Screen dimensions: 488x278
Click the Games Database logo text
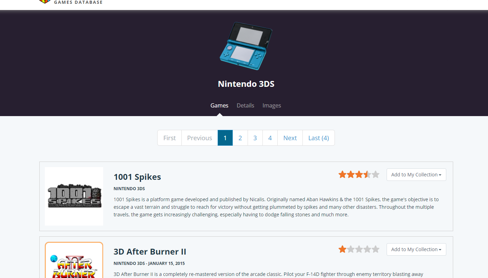78,2
